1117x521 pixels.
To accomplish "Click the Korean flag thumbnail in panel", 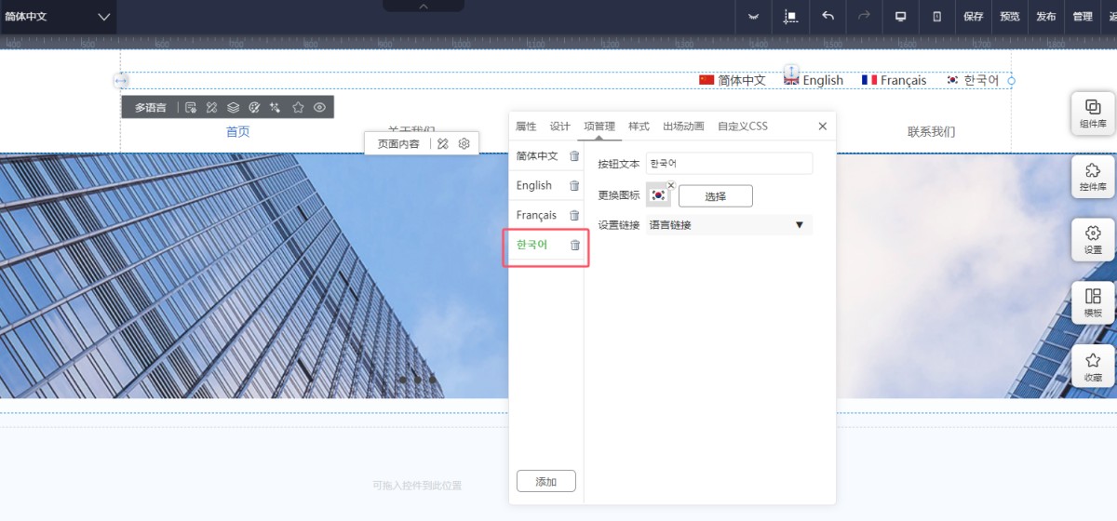I will pyautogui.click(x=658, y=195).
